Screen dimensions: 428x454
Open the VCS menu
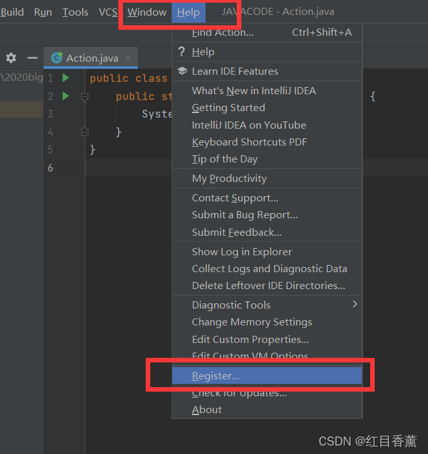tap(108, 12)
